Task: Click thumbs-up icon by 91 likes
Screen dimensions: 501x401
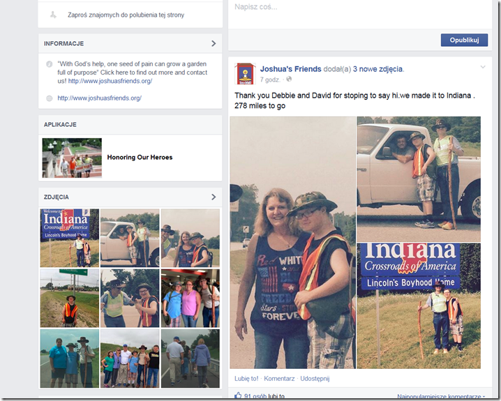Action: tap(238, 396)
